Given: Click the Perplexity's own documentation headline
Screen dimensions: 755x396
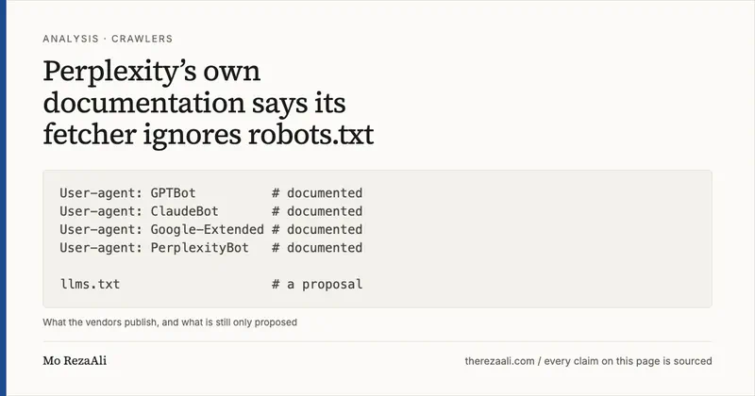Looking at the screenshot, I should tap(208, 103).
